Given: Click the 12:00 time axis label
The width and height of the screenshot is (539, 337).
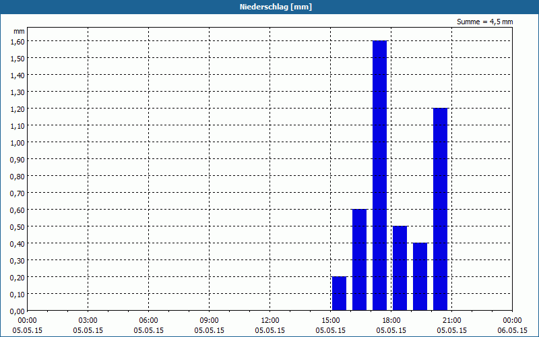Looking at the screenshot, I should coord(270,321).
